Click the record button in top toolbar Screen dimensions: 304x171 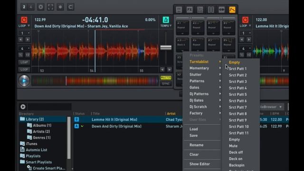pos(60,7)
